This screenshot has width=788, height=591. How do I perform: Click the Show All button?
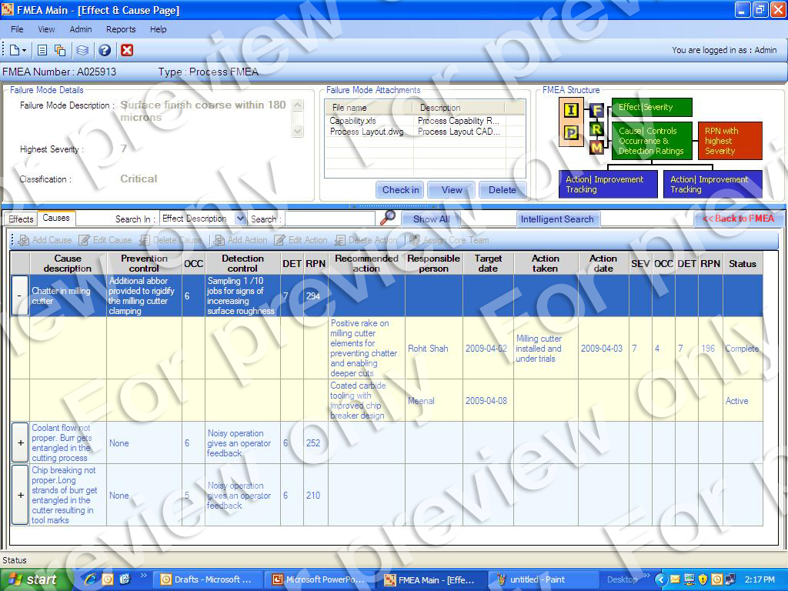[431, 219]
